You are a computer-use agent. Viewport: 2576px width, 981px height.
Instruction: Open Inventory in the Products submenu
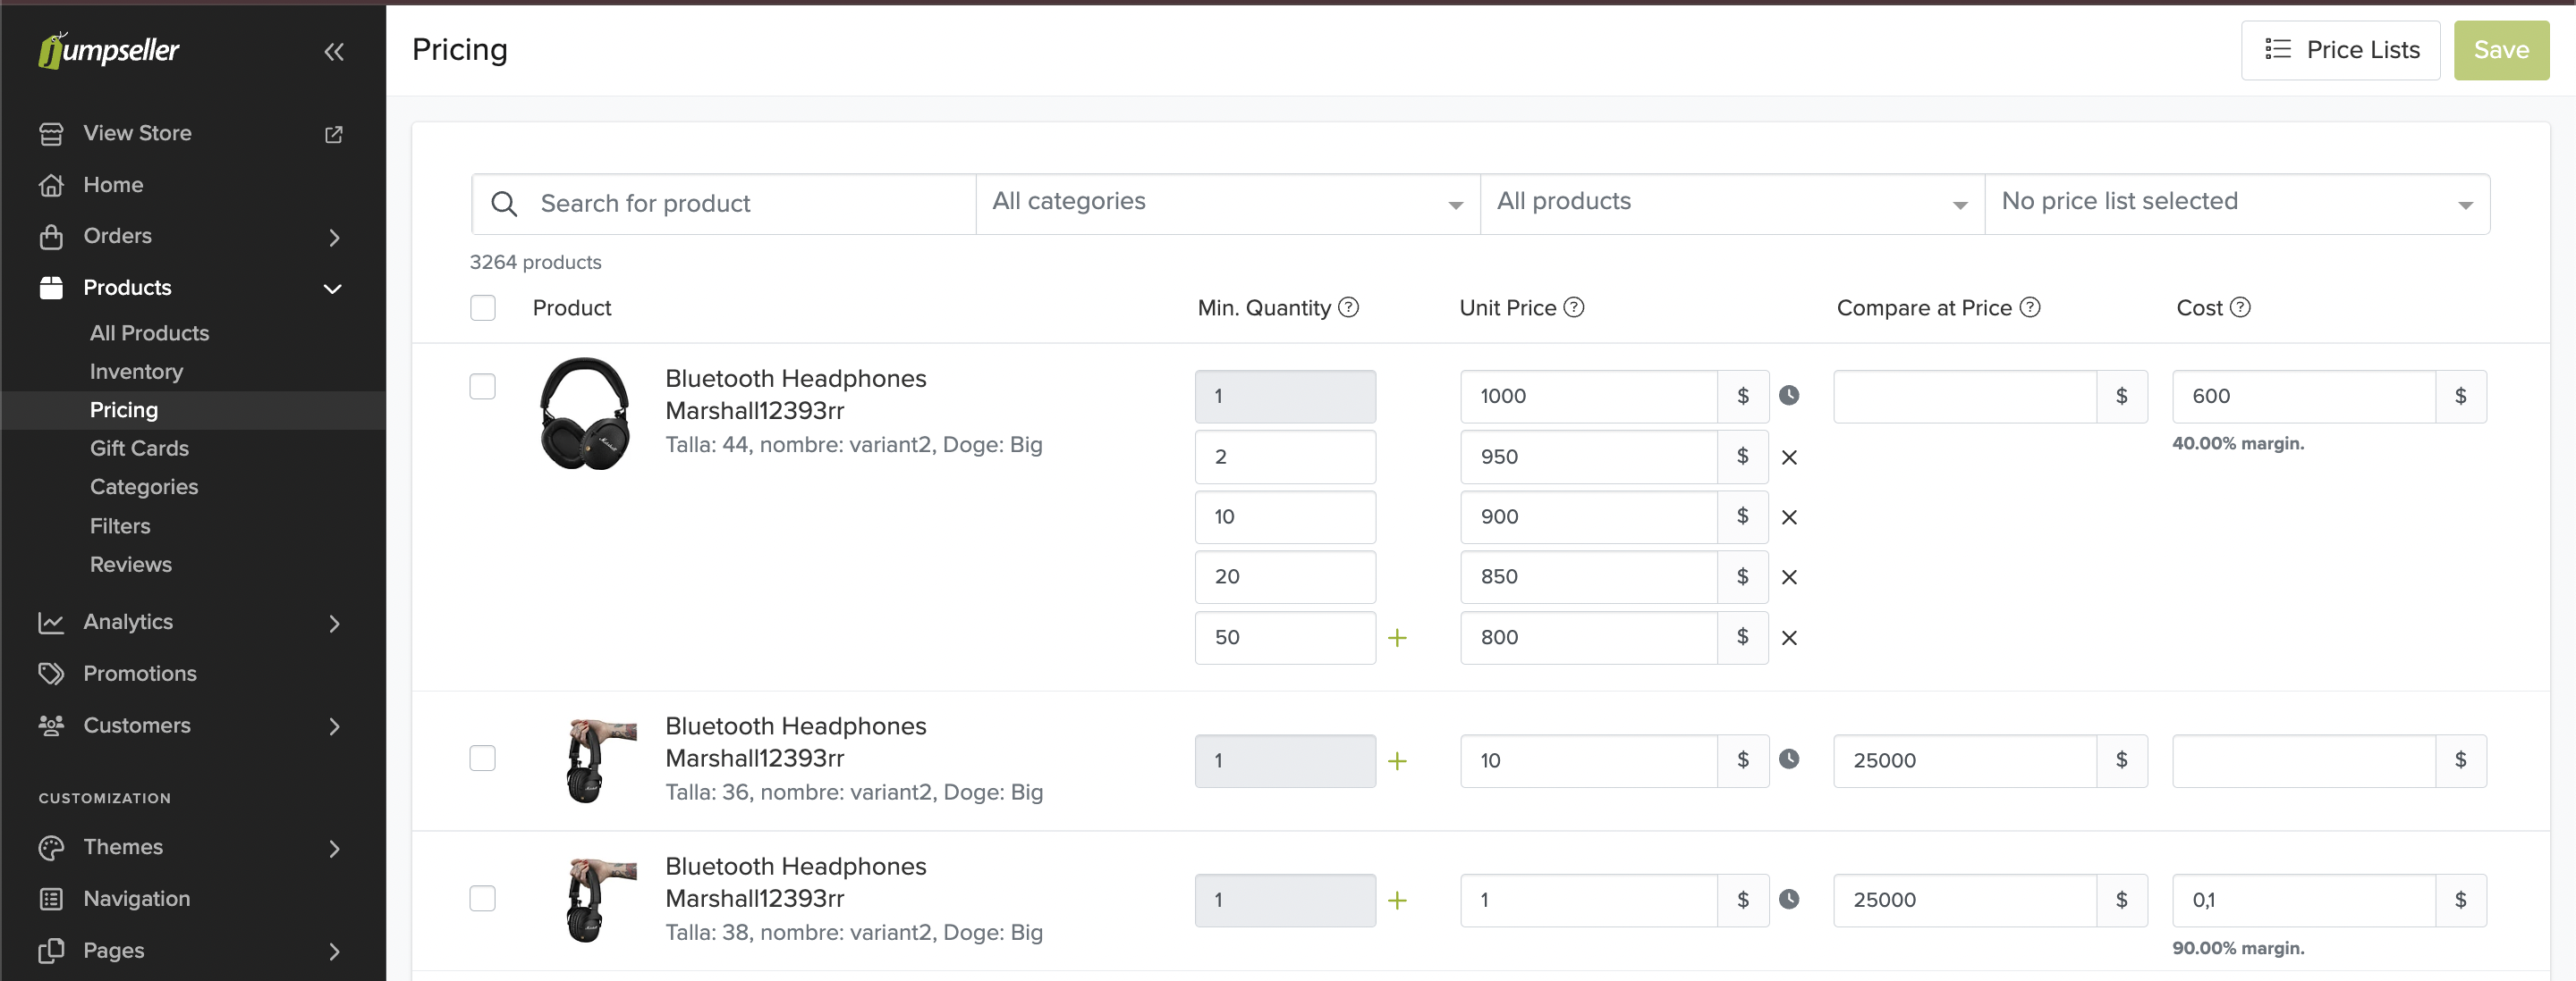tap(136, 372)
